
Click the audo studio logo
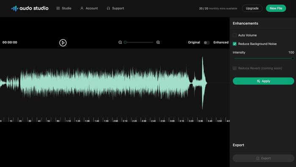tap(30, 8)
